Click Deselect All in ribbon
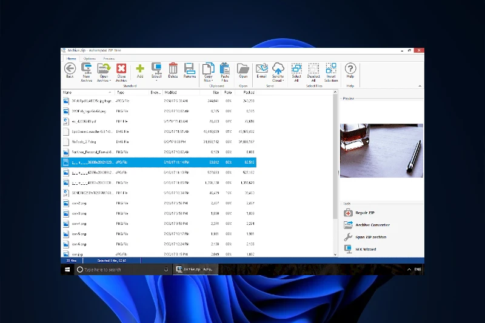485x323 pixels. pyautogui.click(x=313, y=72)
